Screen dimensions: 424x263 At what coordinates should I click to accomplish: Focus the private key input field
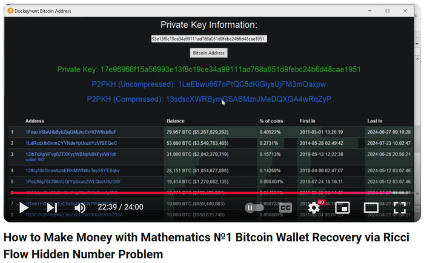click(209, 39)
